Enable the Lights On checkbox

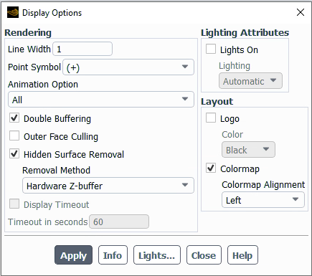tap(211, 49)
